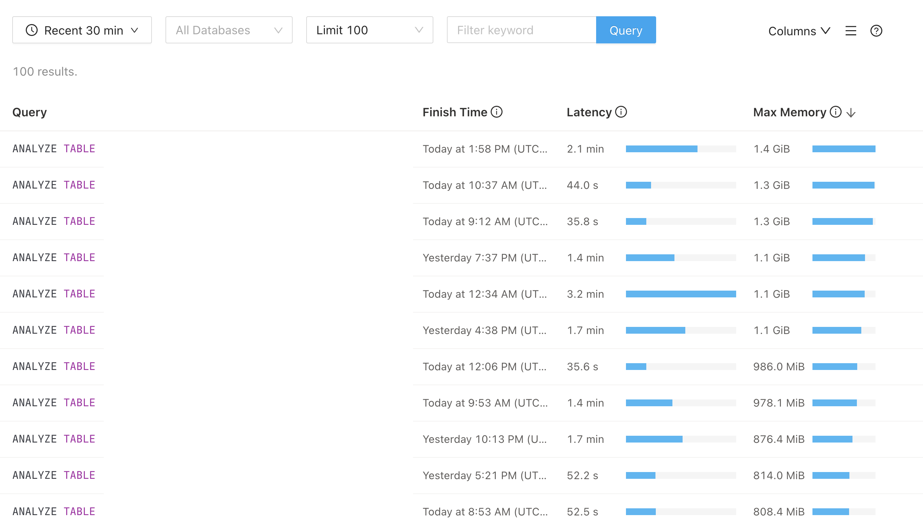Click the Max Memory info icon
The width and height of the screenshot is (923, 529).
point(836,112)
